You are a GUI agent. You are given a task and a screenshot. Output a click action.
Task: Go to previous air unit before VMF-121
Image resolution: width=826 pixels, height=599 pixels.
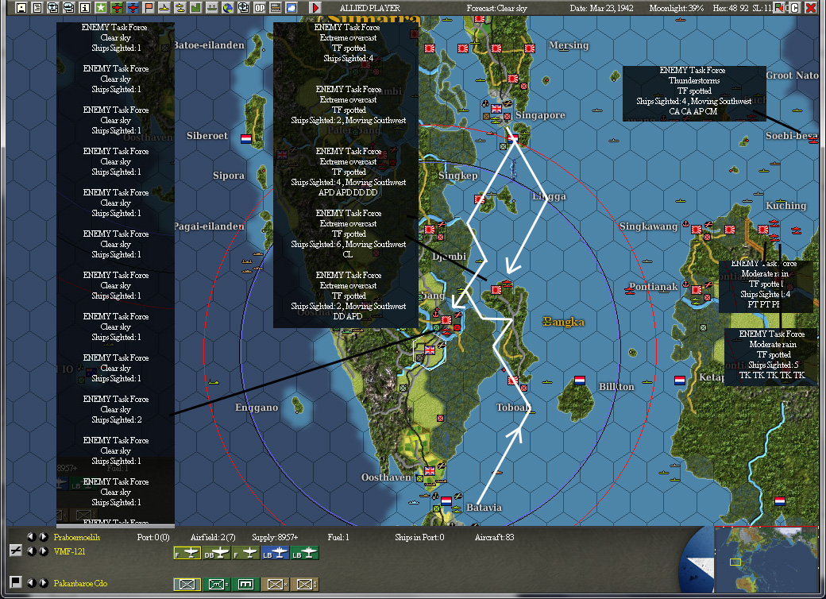(x=32, y=551)
